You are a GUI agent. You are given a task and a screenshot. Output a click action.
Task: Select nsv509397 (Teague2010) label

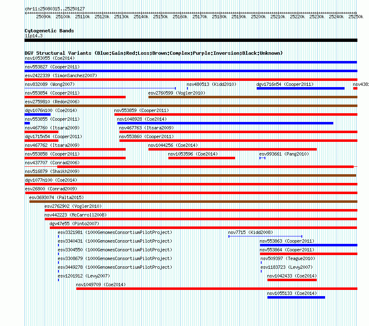click(x=288, y=258)
